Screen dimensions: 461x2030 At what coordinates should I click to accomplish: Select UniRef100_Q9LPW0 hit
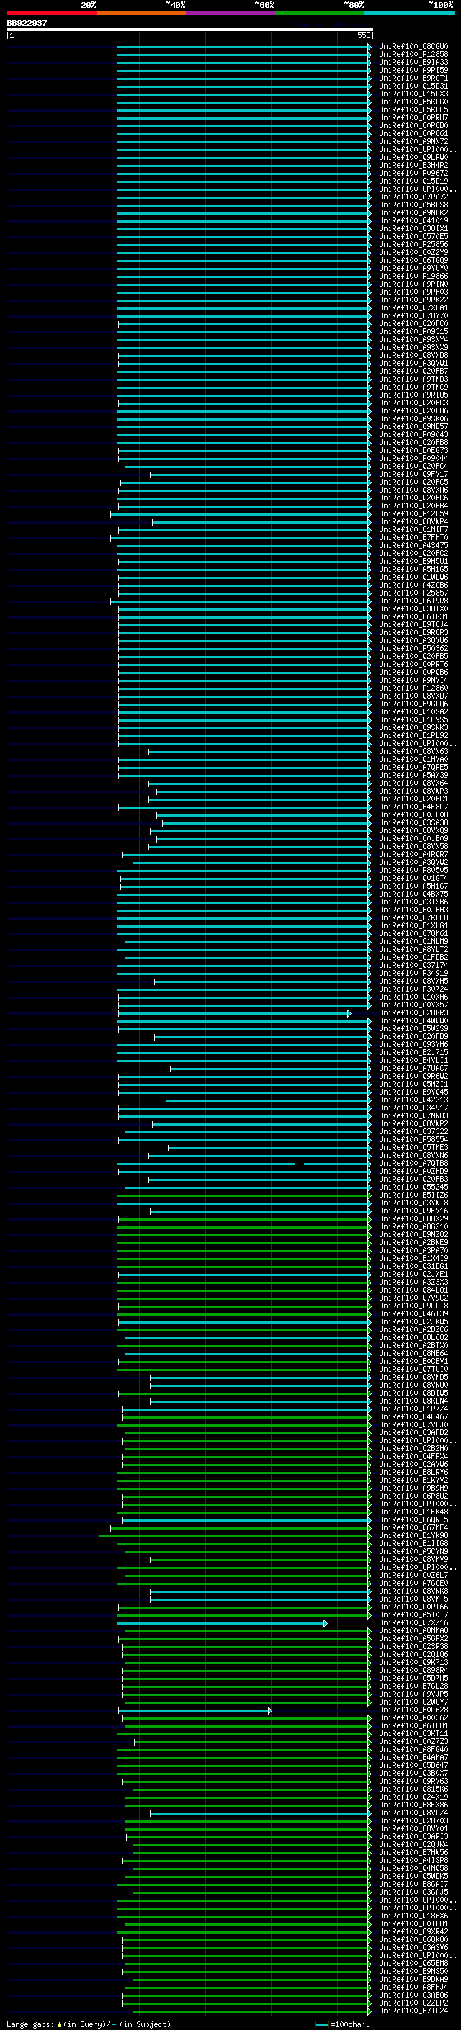(x=413, y=158)
